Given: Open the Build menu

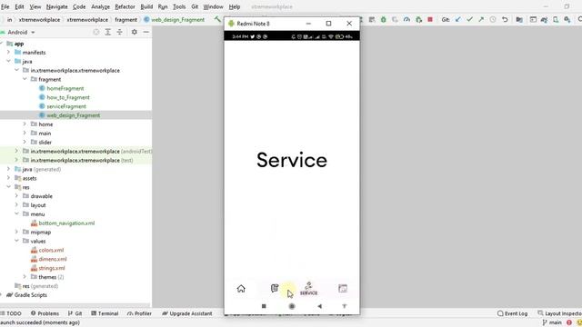Looking at the screenshot, I should (x=146, y=6).
